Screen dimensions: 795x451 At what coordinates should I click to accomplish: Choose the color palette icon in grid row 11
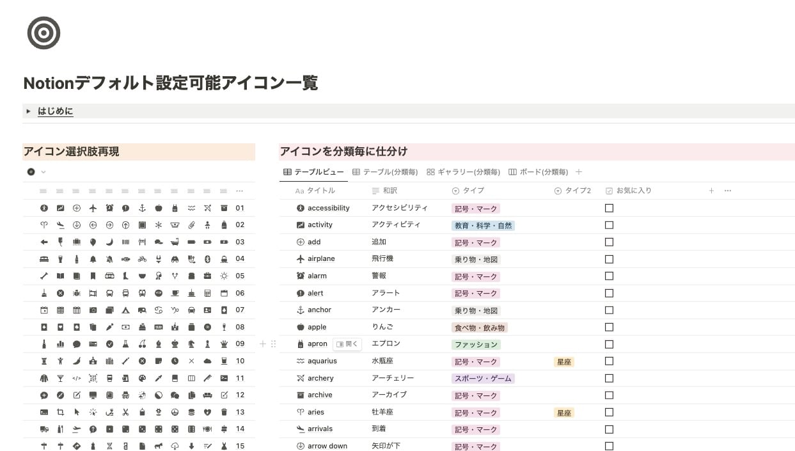click(x=142, y=378)
